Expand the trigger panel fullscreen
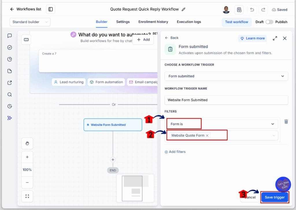This screenshot has height=210, width=296. coord(275,39)
